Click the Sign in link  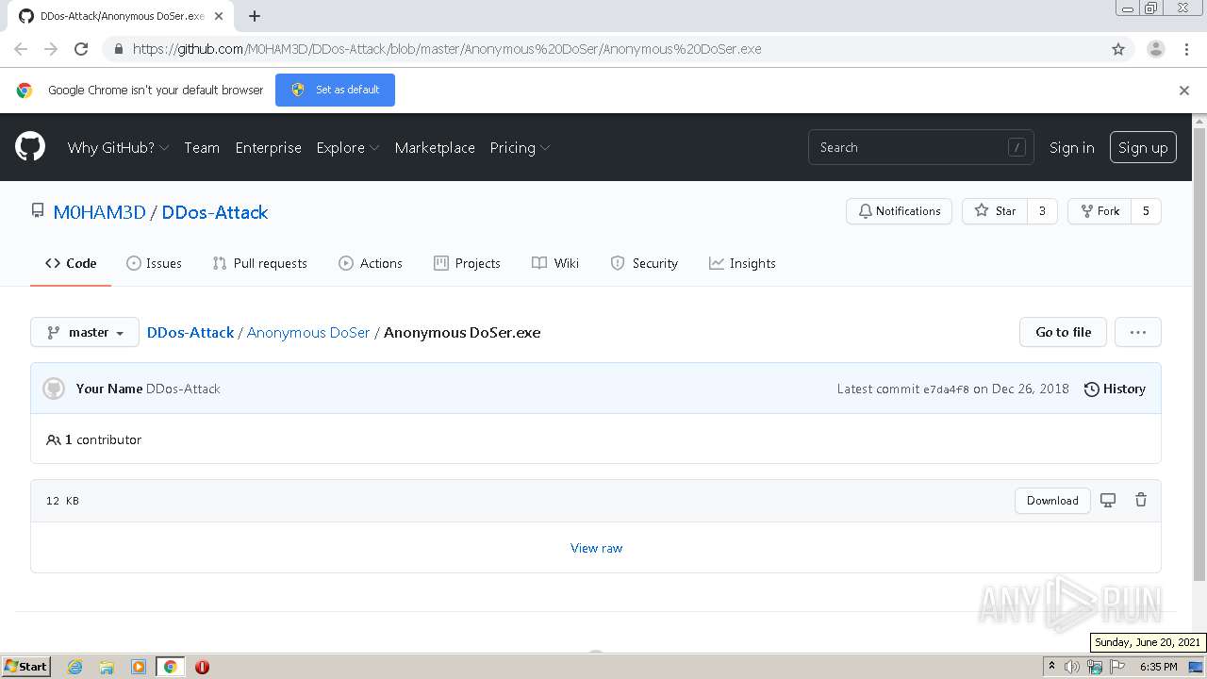[1072, 148]
